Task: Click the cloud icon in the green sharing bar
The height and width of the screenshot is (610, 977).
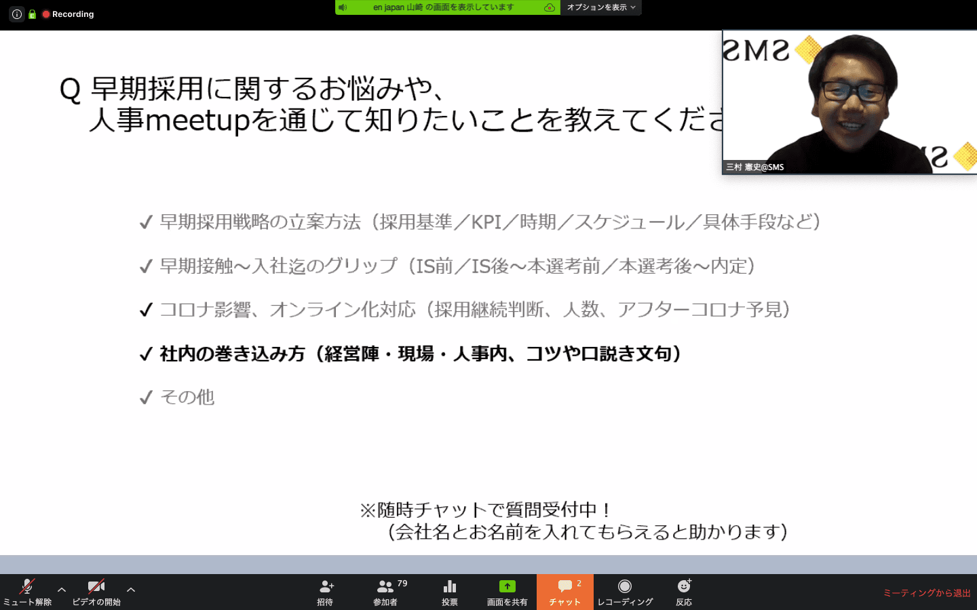Action: pos(550,7)
